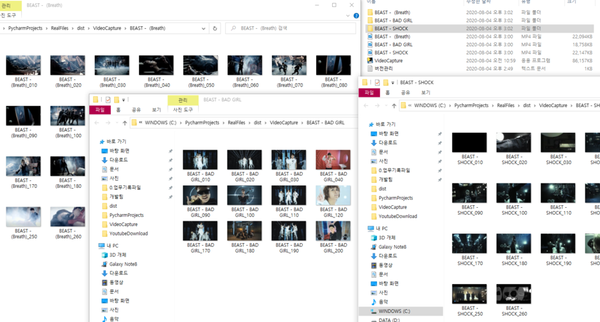Expand hidden breadcrumb chevron in BAD GIRL address bar
The height and width of the screenshot is (322, 600).
click(x=140, y=123)
